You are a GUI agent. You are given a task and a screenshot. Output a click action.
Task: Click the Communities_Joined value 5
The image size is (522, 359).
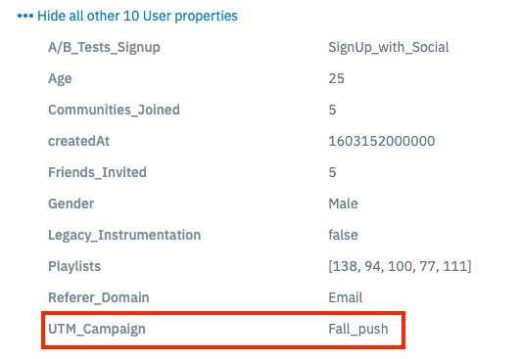(332, 110)
